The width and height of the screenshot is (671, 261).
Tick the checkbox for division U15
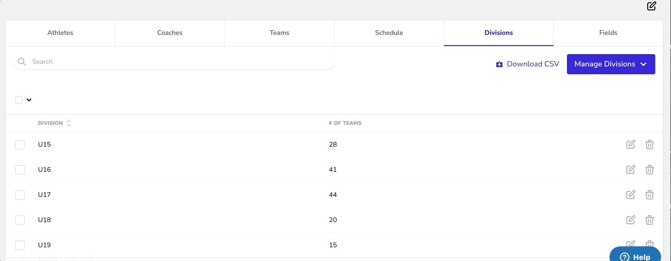20,144
